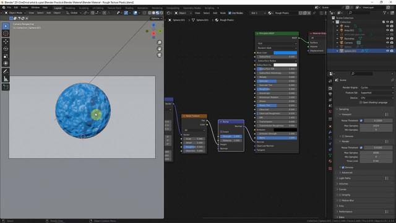
Task: Open the Window menu
Action: point(35,7)
